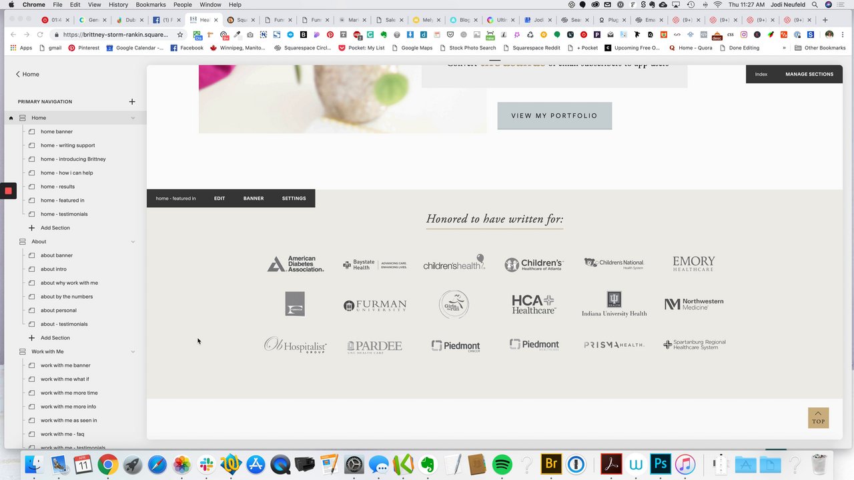Launch Google Chrome from the dock
854x480 pixels.
[x=108, y=464]
